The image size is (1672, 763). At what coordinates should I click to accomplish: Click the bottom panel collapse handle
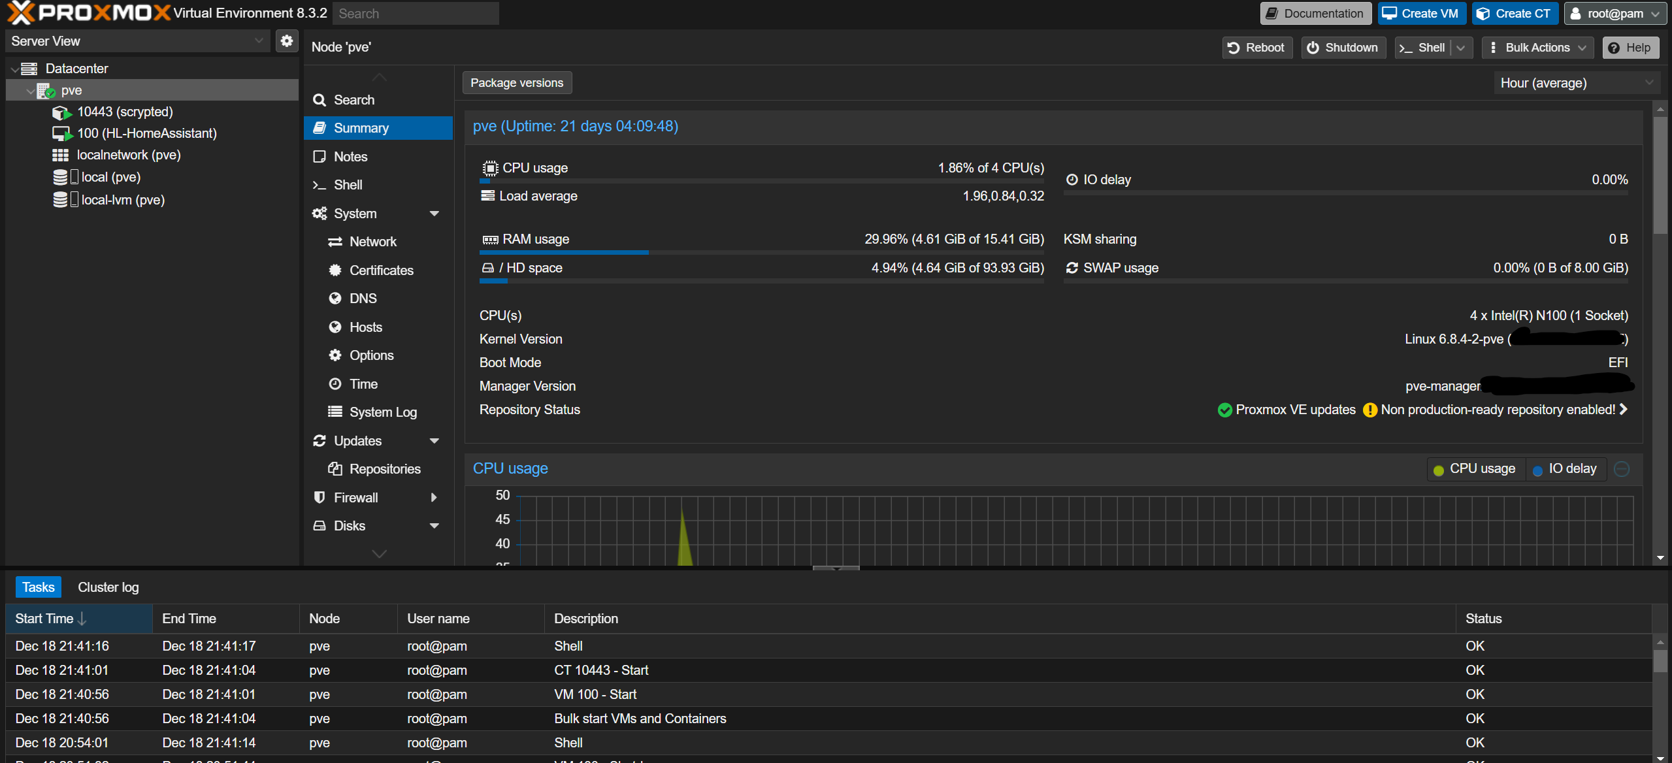click(x=836, y=568)
